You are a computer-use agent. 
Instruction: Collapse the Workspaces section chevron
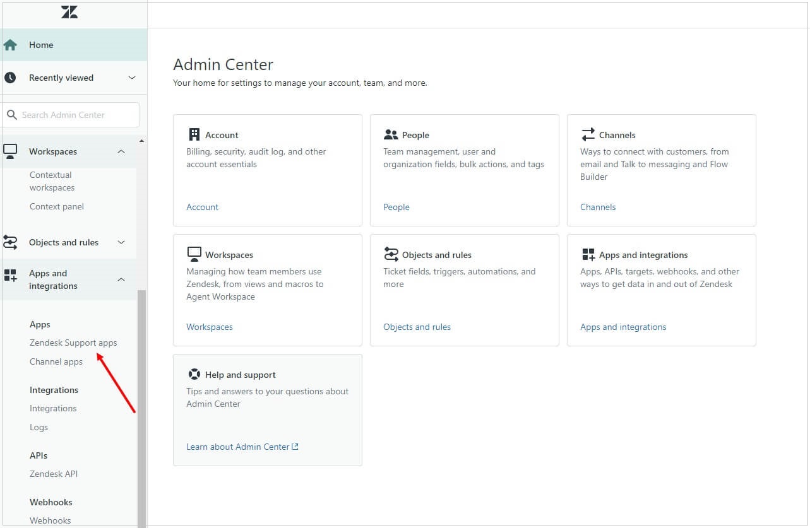click(x=121, y=151)
